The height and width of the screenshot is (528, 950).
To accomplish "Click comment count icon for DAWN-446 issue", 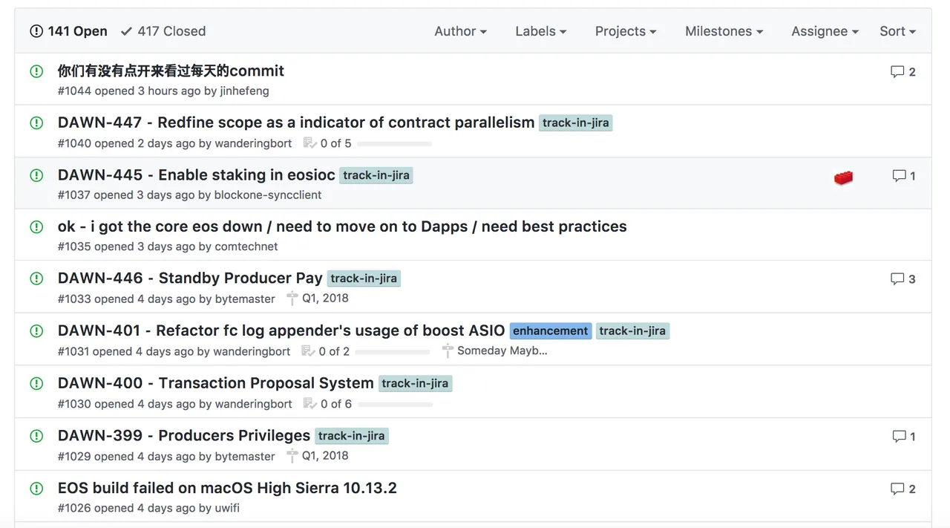I will click(897, 279).
